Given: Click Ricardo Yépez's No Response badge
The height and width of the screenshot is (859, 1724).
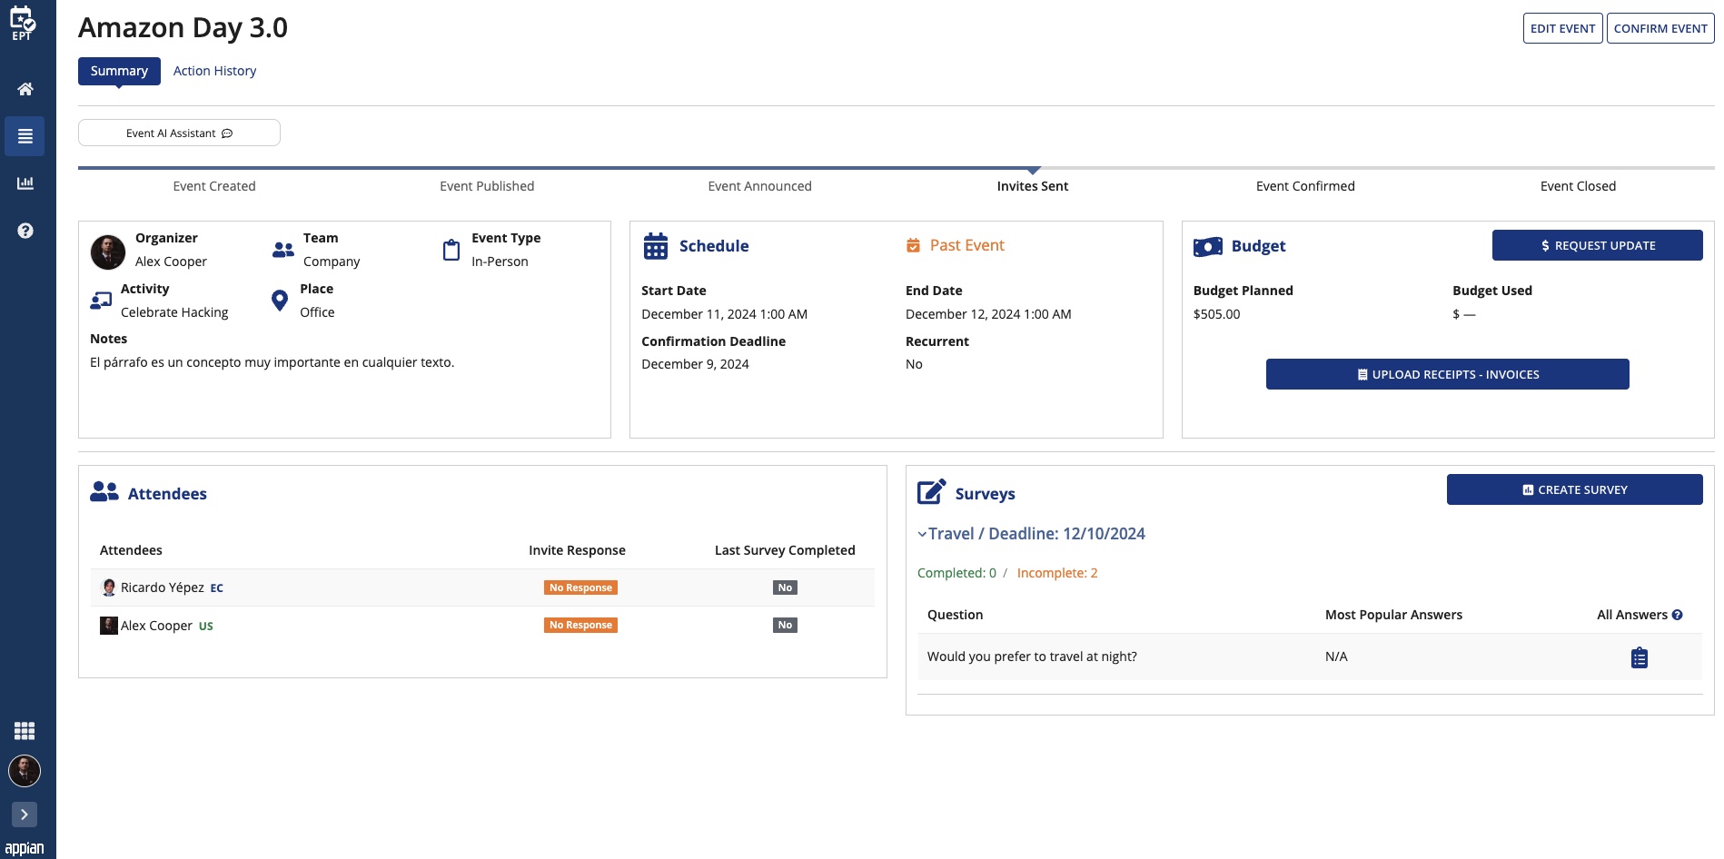Looking at the screenshot, I should (581, 587).
